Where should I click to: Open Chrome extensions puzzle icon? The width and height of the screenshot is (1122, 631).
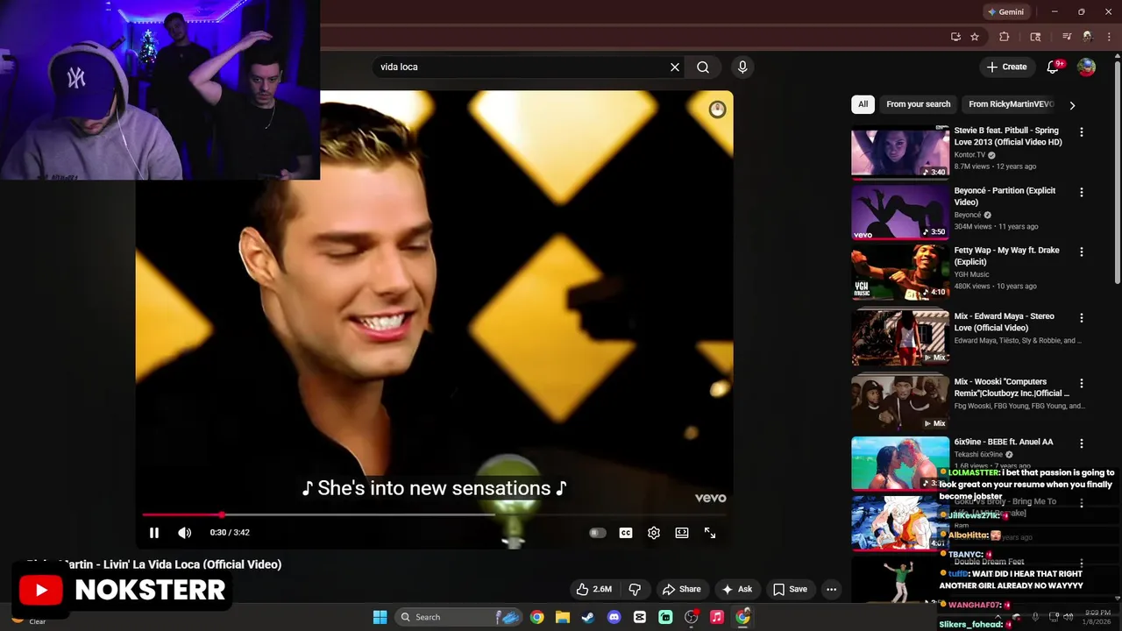pyautogui.click(x=1005, y=37)
